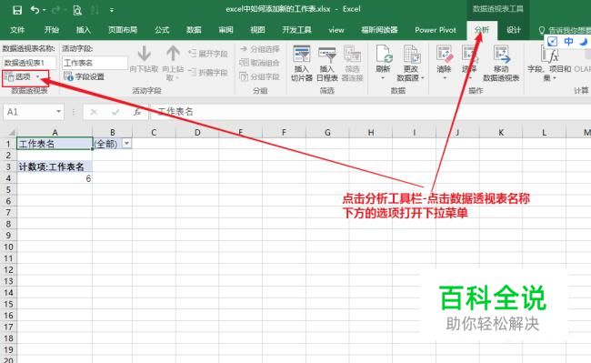This screenshot has height=363, width=591.
Task: Click 取消组合 (Ungroup)
Action: (x=260, y=63)
